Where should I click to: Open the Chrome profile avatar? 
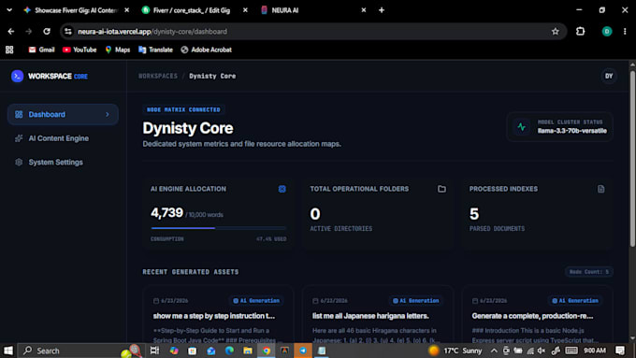coord(607,31)
